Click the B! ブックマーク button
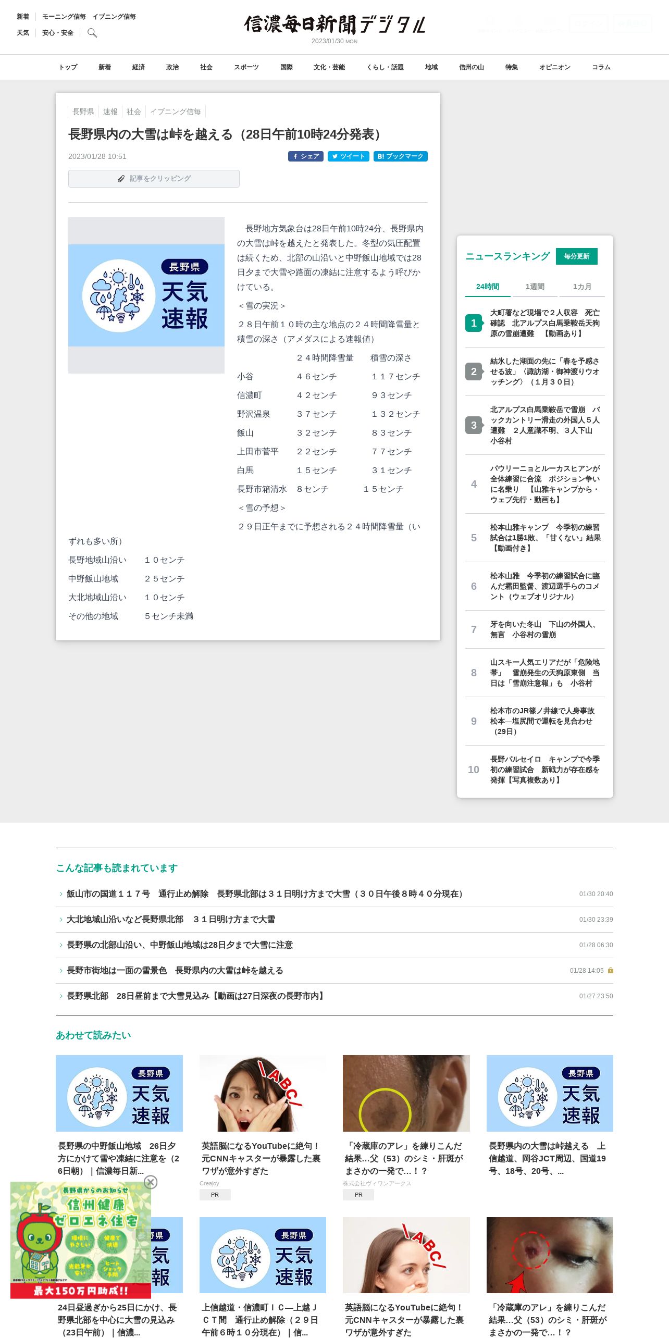Screen dimensions: 669x1338 [x=401, y=156]
